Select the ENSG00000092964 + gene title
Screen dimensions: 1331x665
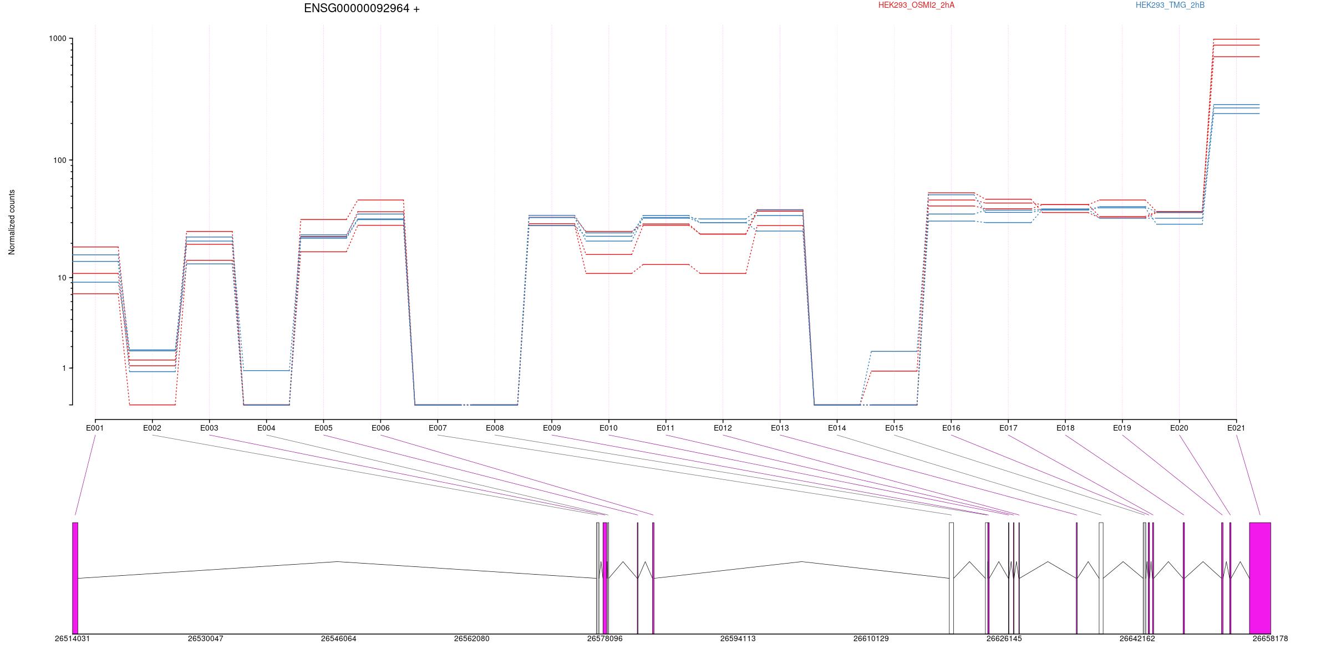(x=362, y=8)
